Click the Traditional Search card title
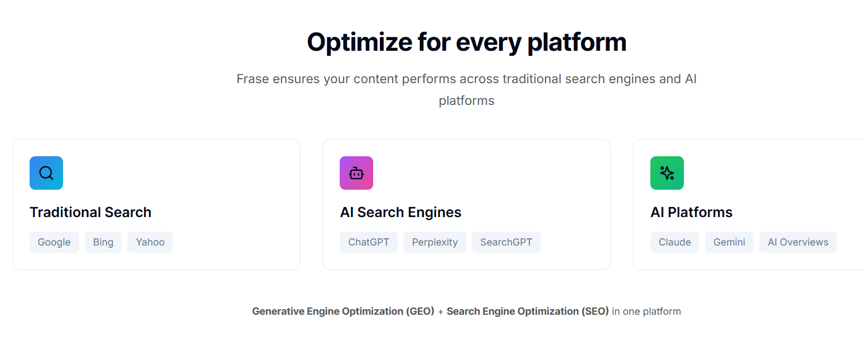 pos(90,213)
